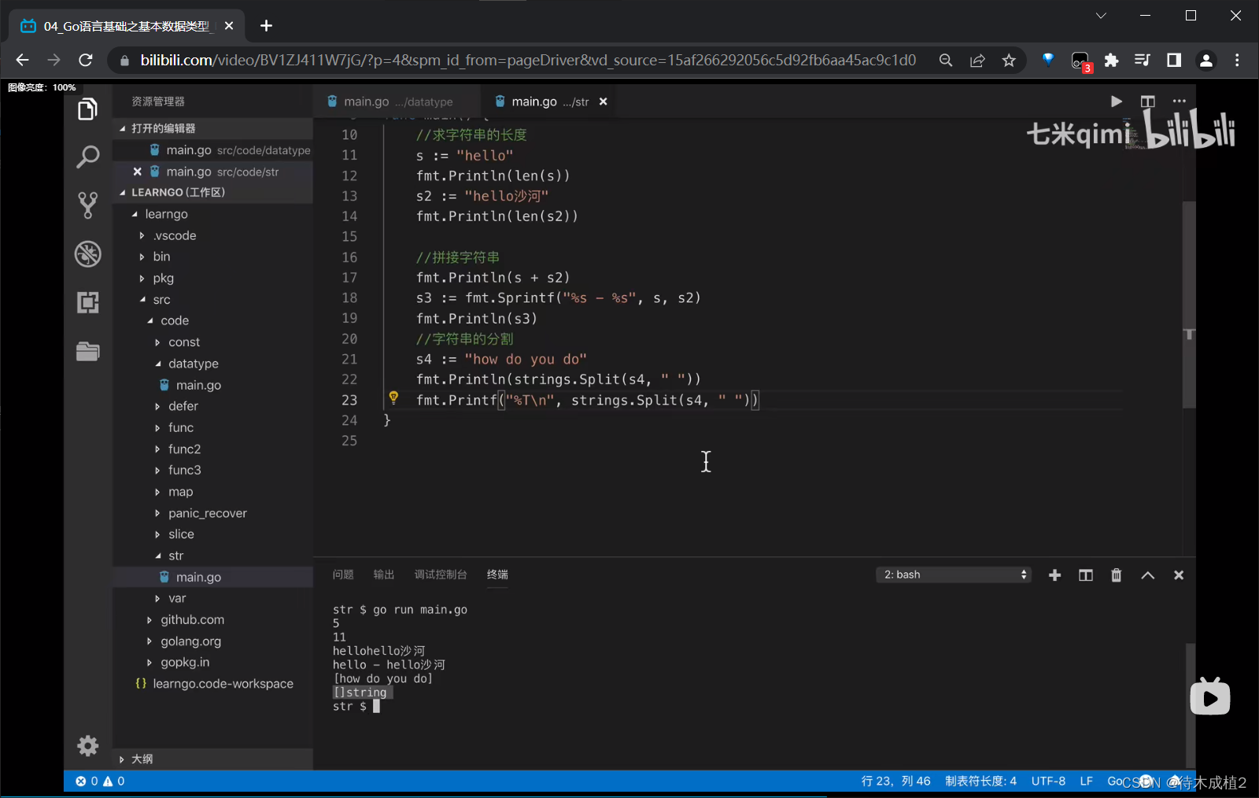Screen dimensions: 1259x798
Task: Click the lightbulb quick-fix icon on line 23
Action: (393, 397)
